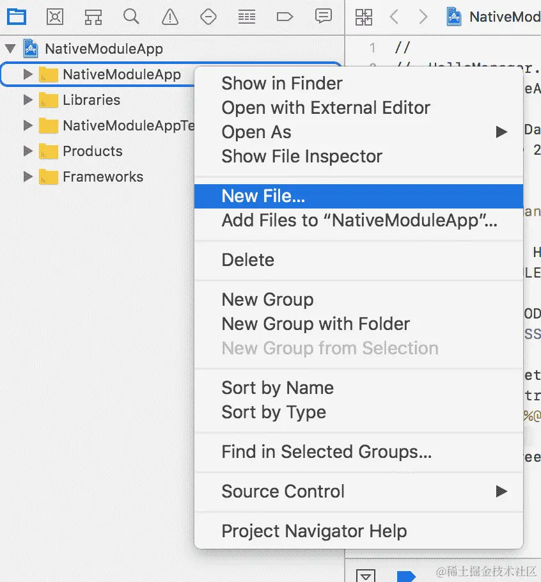The height and width of the screenshot is (582, 541).
Task: Click line 1 comment in the editor
Action: [402, 47]
